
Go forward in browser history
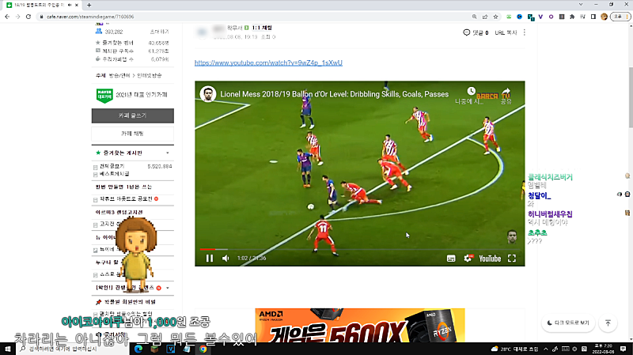[17, 17]
